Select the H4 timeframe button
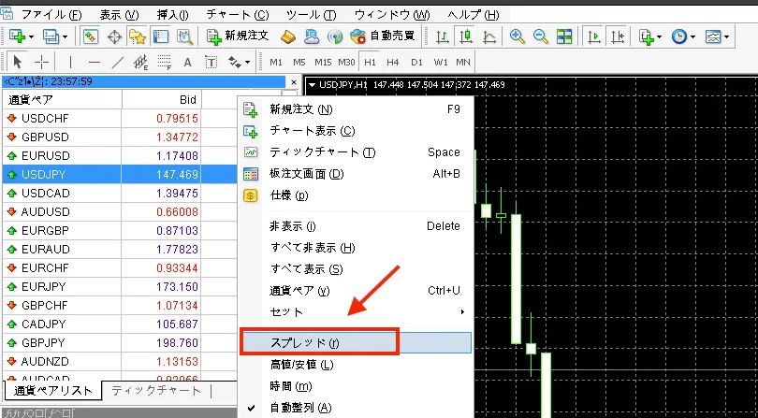Image resolution: width=758 pixels, height=418 pixels. click(x=393, y=62)
